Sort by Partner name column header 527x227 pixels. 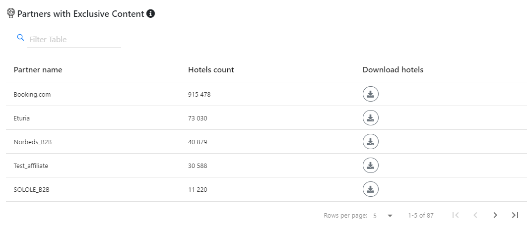tap(38, 70)
